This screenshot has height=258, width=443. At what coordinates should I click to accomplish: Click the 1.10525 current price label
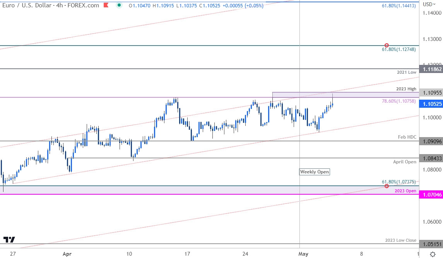pyautogui.click(x=431, y=104)
